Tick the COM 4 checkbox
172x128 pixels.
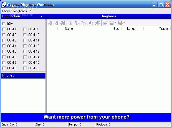pyautogui.click(x=4, y=46)
